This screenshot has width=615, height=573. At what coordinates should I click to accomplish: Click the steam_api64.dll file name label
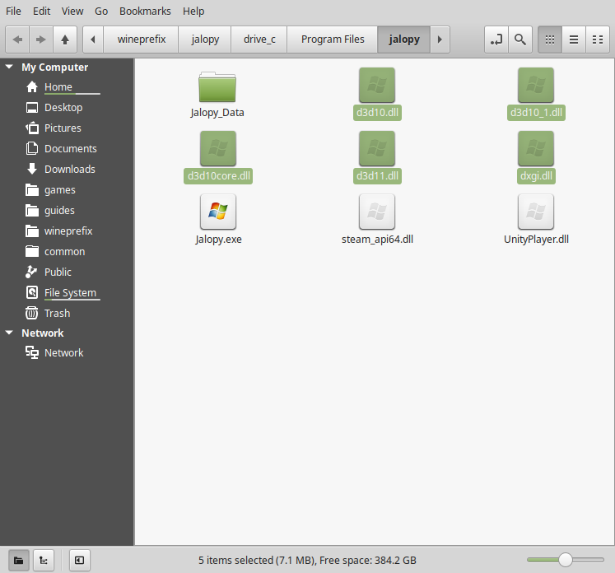click(377, 240)
